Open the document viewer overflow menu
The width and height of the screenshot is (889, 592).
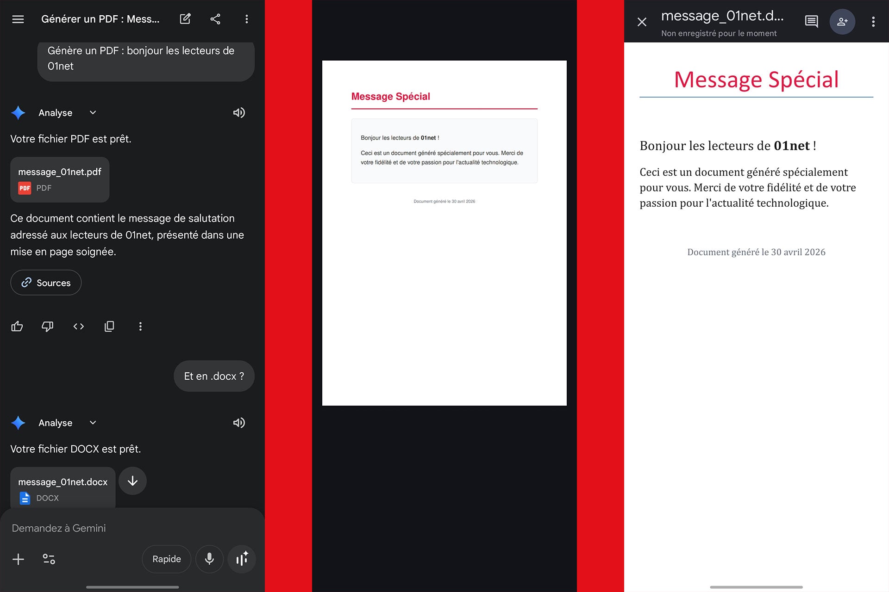873,22
